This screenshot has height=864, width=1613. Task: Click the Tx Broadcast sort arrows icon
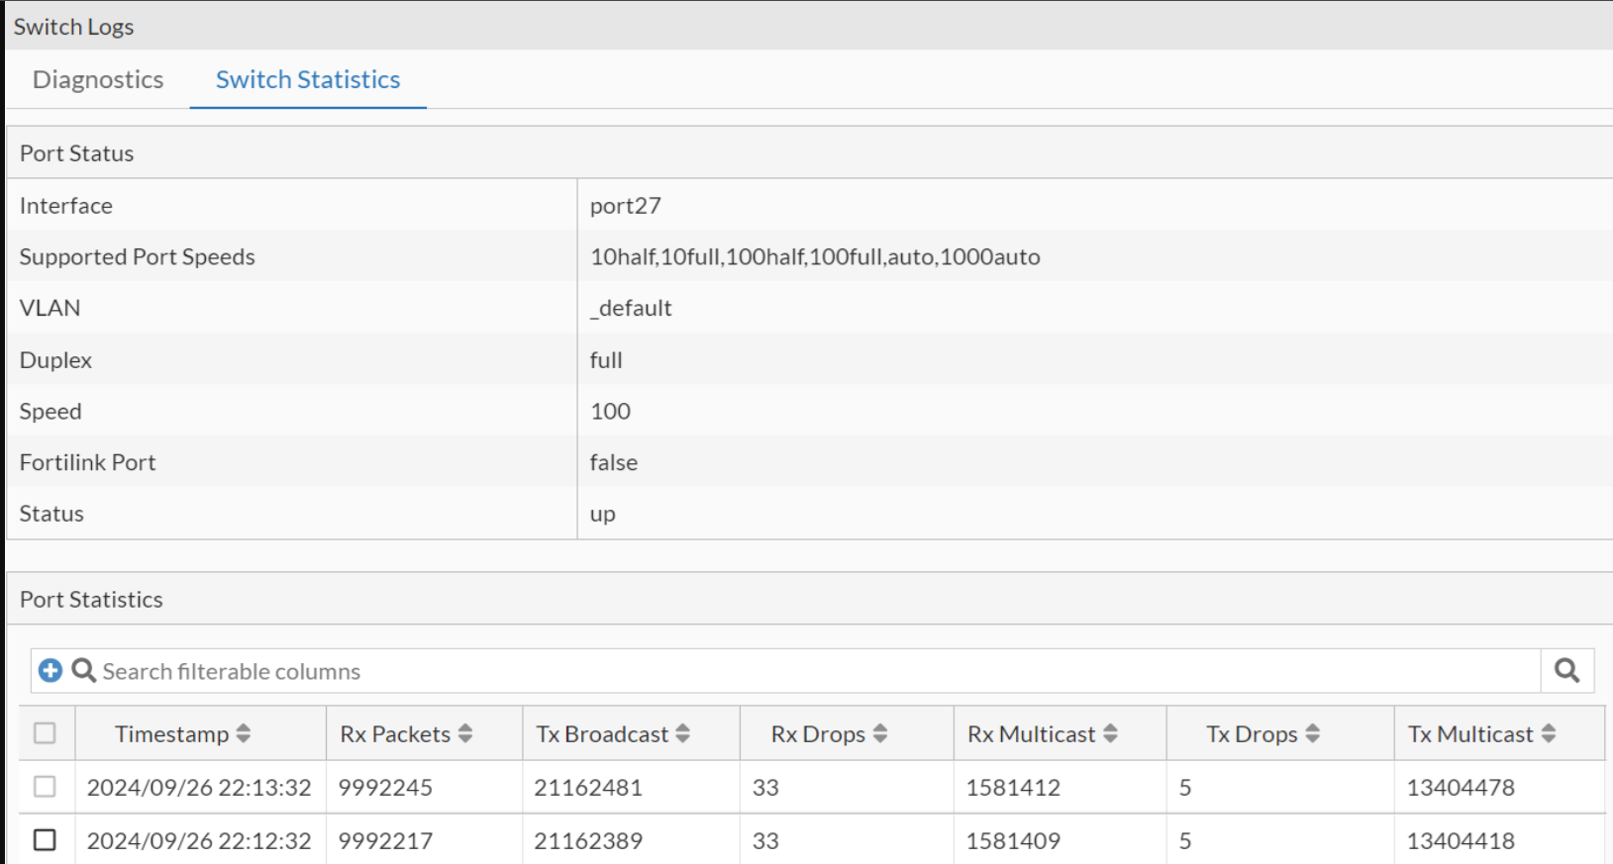pos(682,733)
